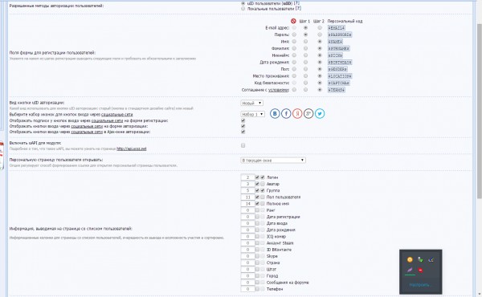Open the blue pen tray icon
This screenshot has width=482, height=297.
(x=431, y=259)
